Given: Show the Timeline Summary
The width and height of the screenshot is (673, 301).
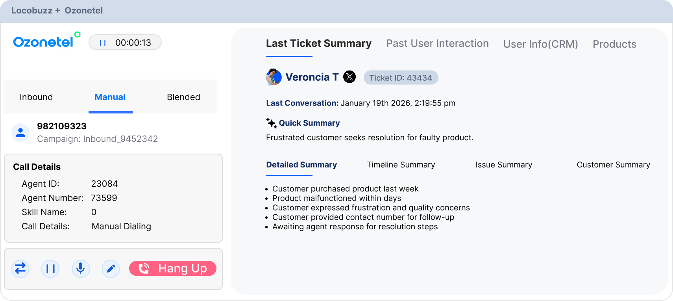Looking at the screenshot, I should pyautogui.click(x=401, y=165).
